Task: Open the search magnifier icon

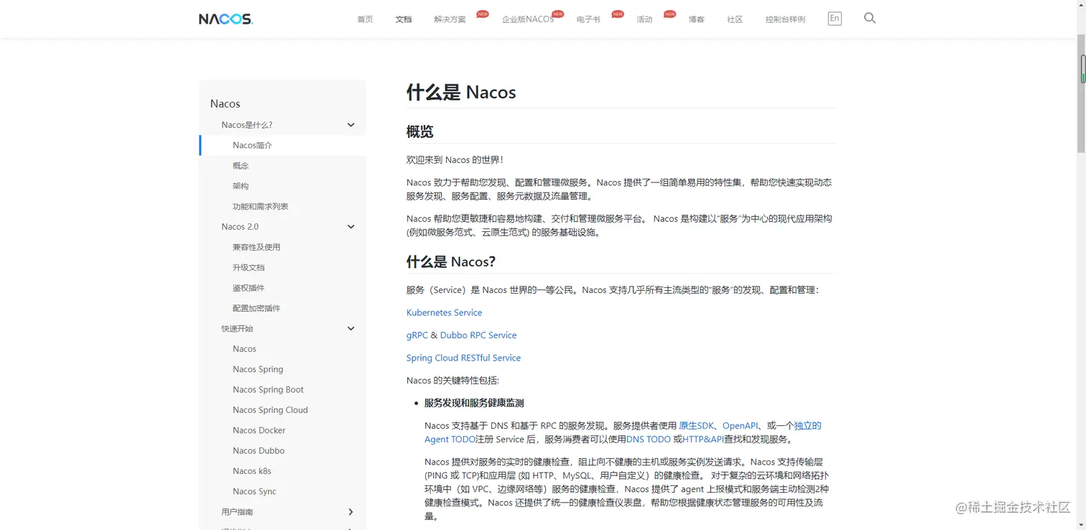Action: pos(870,19)
